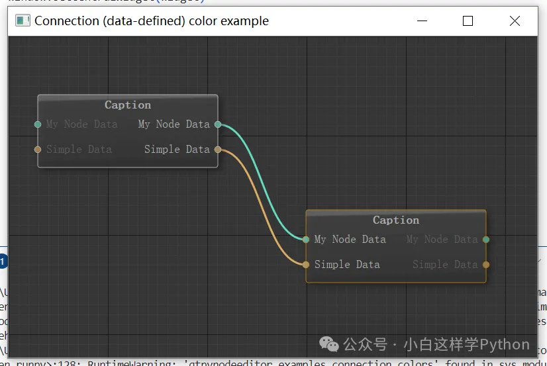Click the bright My Node Data label in left node
This screenshot has height=366, width=547.
click(174, 124)
